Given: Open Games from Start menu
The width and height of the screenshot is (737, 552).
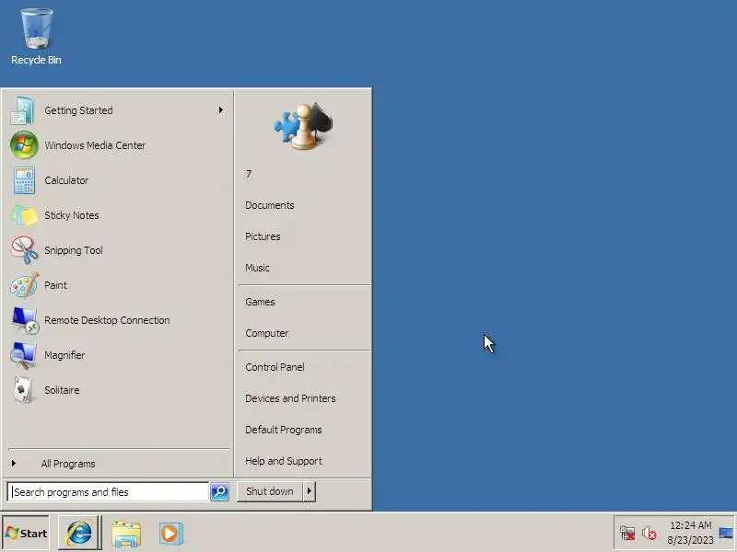Looking at the screenshot, I should 260,302.
